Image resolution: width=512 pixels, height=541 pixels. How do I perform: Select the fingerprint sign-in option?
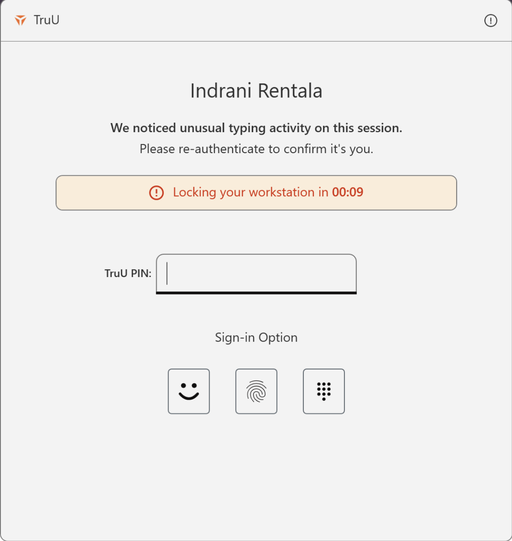point(256,391)
